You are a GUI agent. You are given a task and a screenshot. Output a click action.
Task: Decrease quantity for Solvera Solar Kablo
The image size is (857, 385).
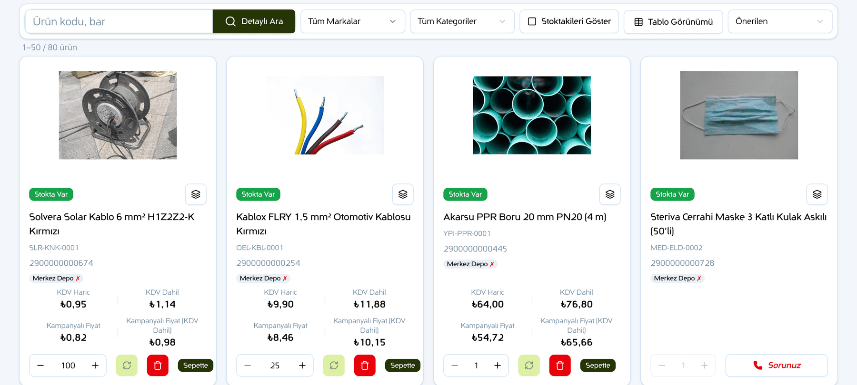40,366
